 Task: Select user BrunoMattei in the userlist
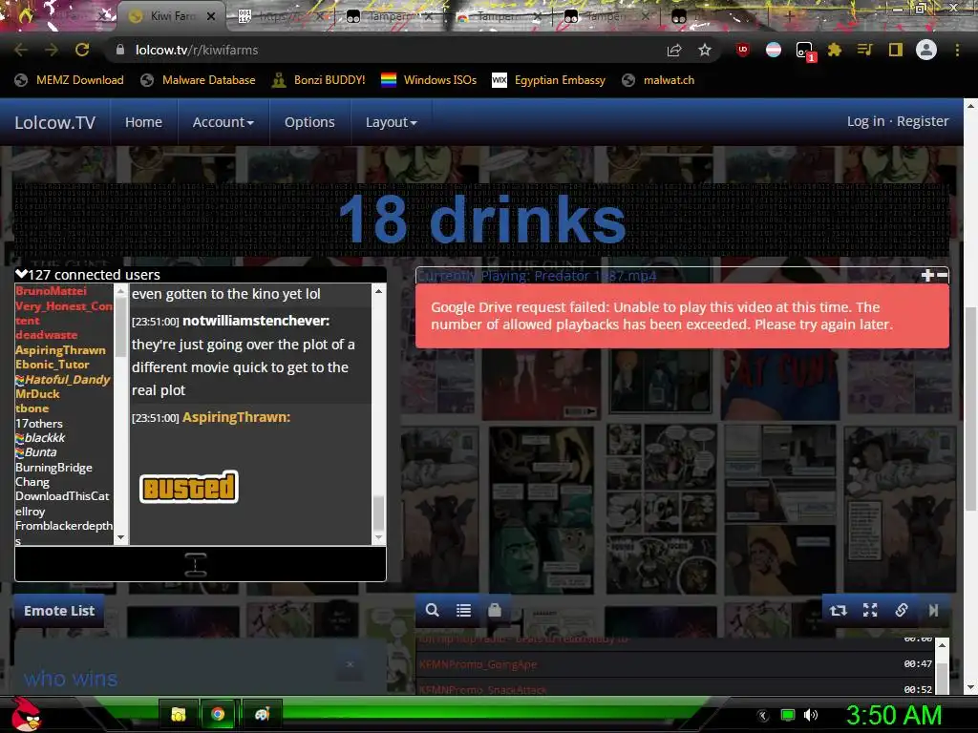(x=52, y=291)
